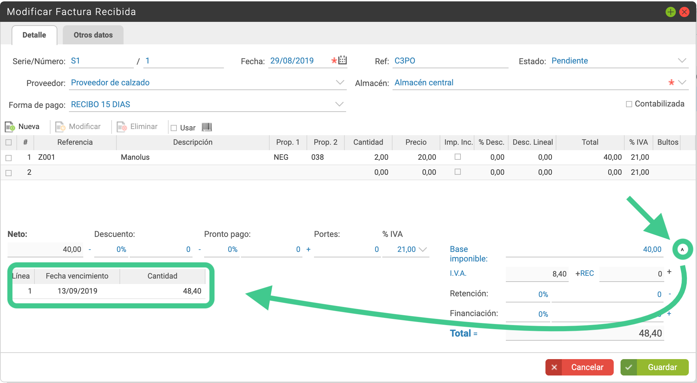
Task: Select the row checkbox for Z001 Manolus
Action: (9, 158)
